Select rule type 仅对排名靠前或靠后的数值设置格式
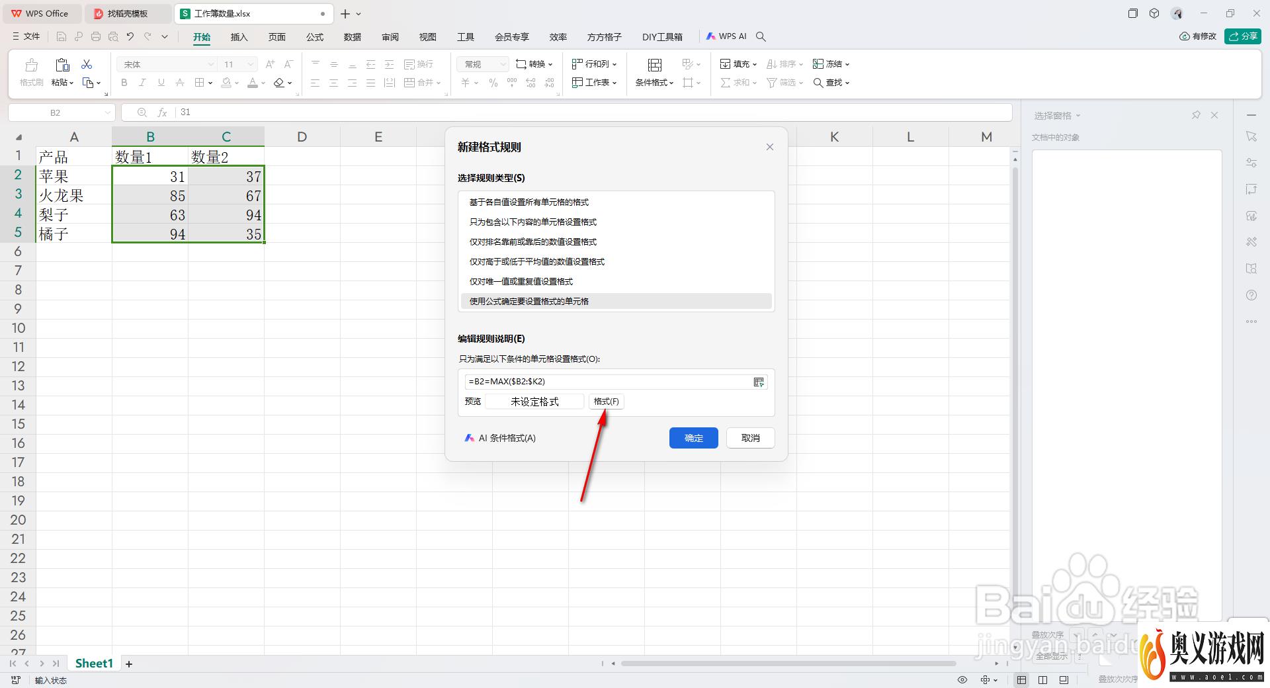This screenshot has height=688, width=1270. coord(616,242)
